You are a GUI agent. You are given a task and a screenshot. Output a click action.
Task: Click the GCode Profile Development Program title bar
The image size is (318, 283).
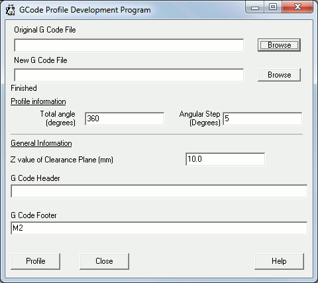click(85, 10)
